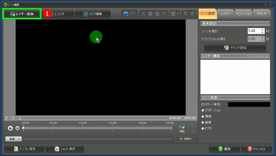The height and width of the screenshot is (156, 276).
Task: Click the scissors cut icon
Action: point(143,14)
